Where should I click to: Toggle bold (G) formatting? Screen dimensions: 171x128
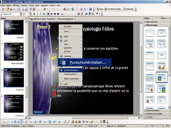coord(34,14)
